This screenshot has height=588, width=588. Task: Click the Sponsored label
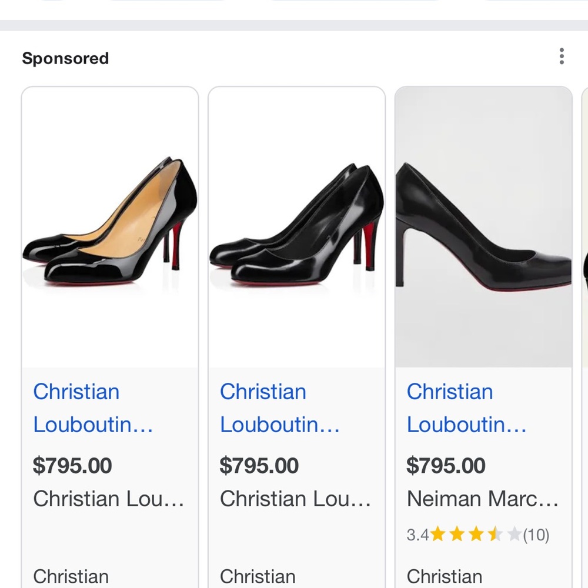[65, 59]
